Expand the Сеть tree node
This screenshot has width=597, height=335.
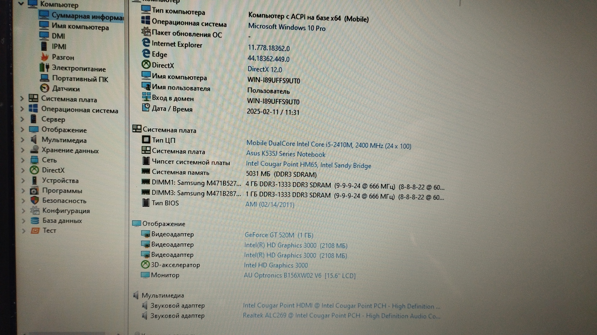click(23, 160)
